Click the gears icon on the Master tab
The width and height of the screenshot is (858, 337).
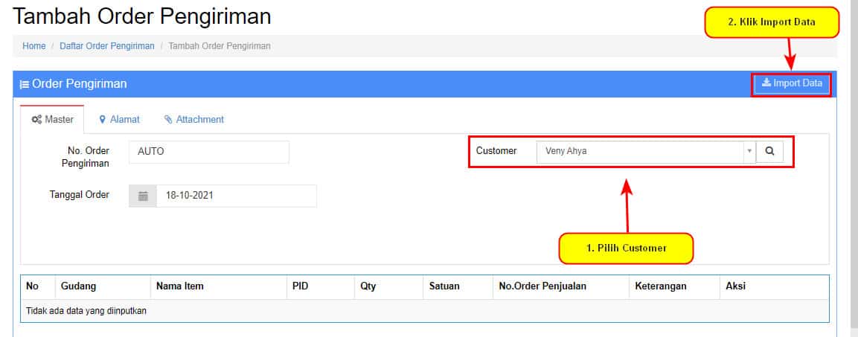(x=36, y=119)
